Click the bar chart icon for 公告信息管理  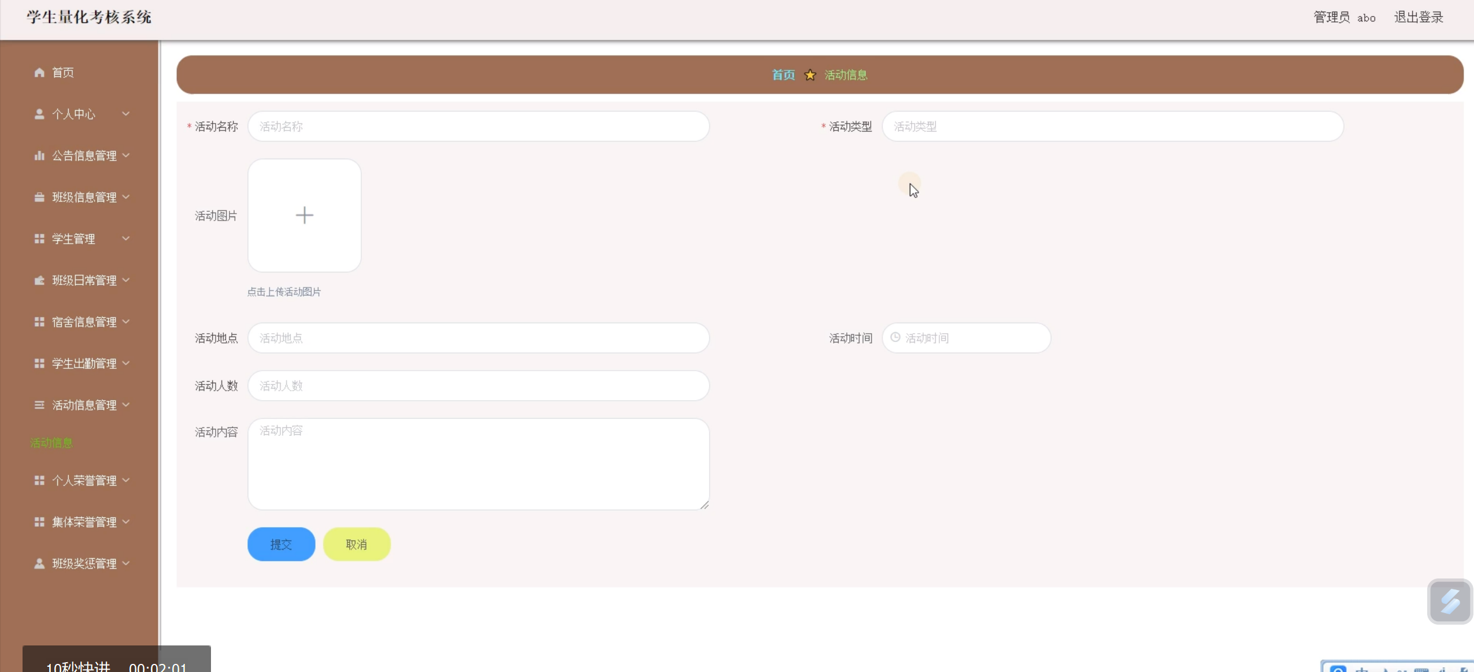click(39, 155)
